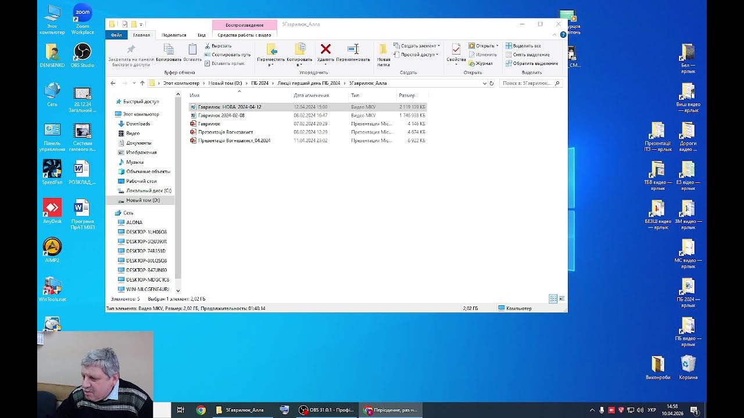This screenshot has width=744, height=418.
Task: Open the Копировать в dropdown
Action: tap(299, 55)
